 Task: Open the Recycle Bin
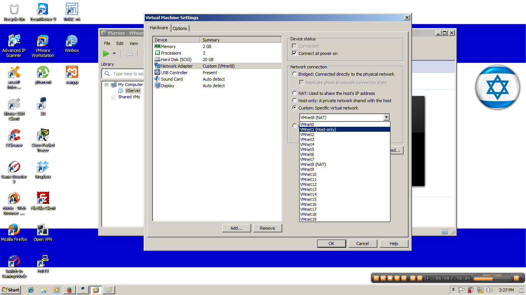pyautogui.click(x=14, y=12)
